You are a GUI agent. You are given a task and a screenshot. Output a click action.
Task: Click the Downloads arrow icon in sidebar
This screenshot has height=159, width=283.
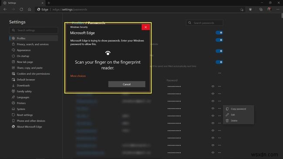pos(13,85)
